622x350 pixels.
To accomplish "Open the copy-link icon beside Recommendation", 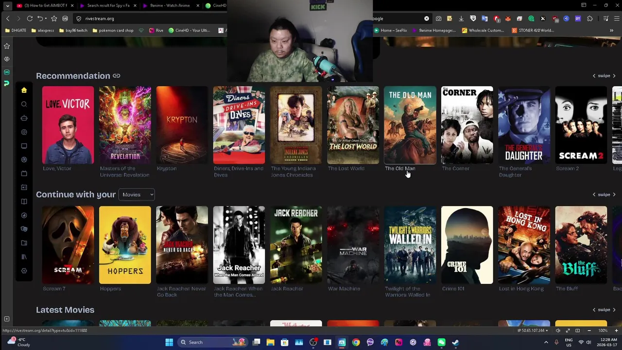I will pyautogui.click(x=117, y=76).
